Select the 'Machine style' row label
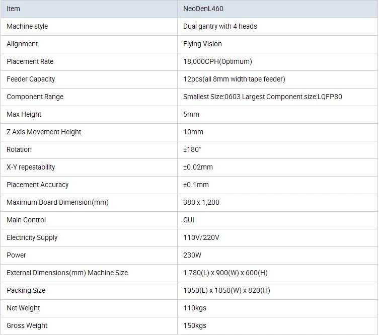 coord(27,26)
